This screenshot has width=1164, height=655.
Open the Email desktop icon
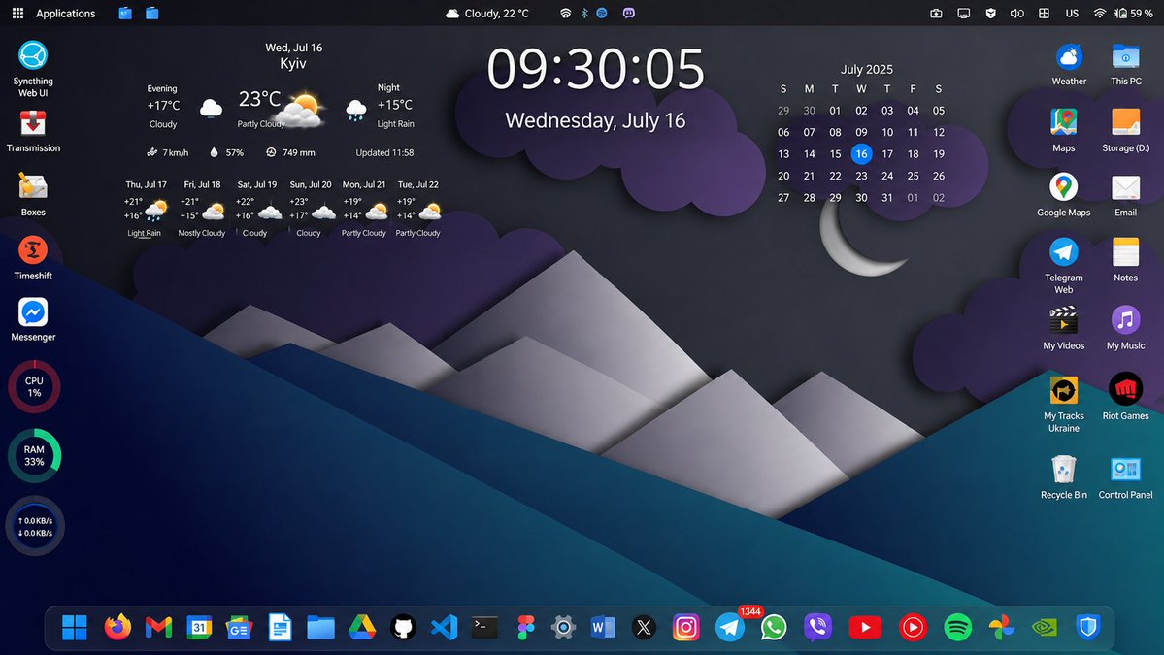pyautogui.click(x=1125, y=194)
